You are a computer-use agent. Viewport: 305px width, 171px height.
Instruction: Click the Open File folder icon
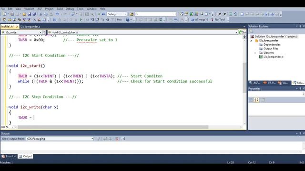point(24,14)
